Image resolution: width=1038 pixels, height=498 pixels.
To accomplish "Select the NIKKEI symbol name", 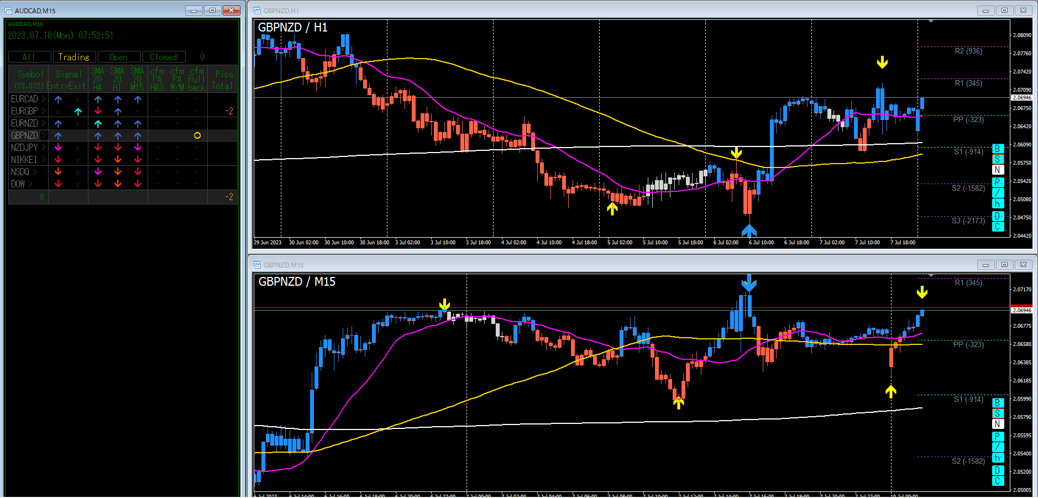I will pos(24,160).
